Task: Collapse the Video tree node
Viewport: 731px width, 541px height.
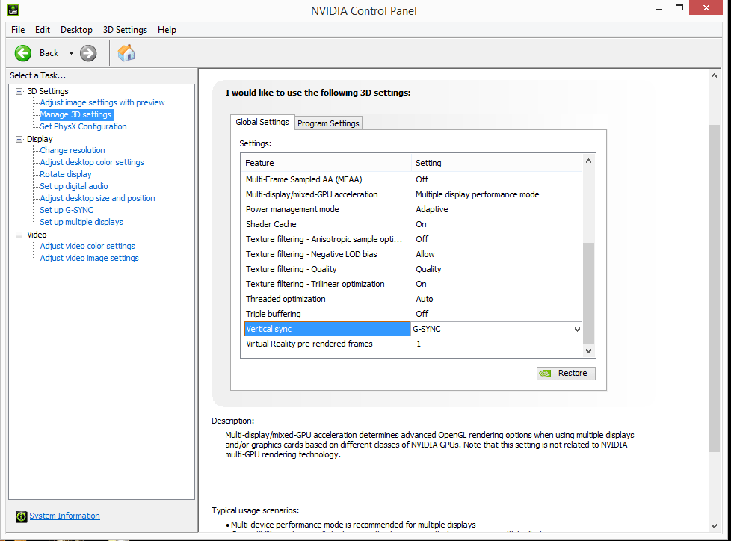Action: click(19, 235)
